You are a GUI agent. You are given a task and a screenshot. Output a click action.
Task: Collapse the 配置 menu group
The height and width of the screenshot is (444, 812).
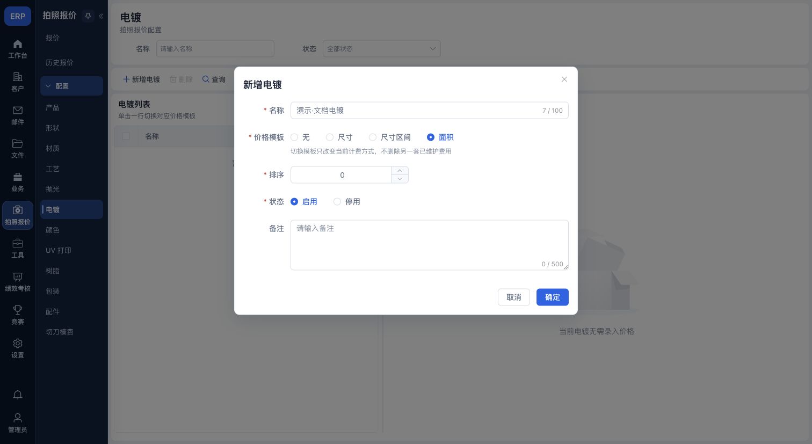point(71,86)
